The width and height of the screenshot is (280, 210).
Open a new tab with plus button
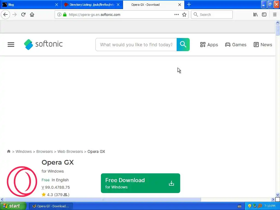click(189, 5)
